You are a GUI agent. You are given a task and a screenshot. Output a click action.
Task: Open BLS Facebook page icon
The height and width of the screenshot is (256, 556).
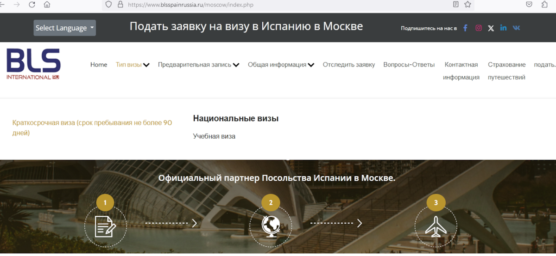point(466,28)
